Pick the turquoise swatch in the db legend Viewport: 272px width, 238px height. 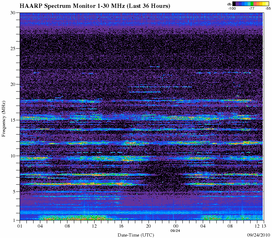[x=249, y=4]
